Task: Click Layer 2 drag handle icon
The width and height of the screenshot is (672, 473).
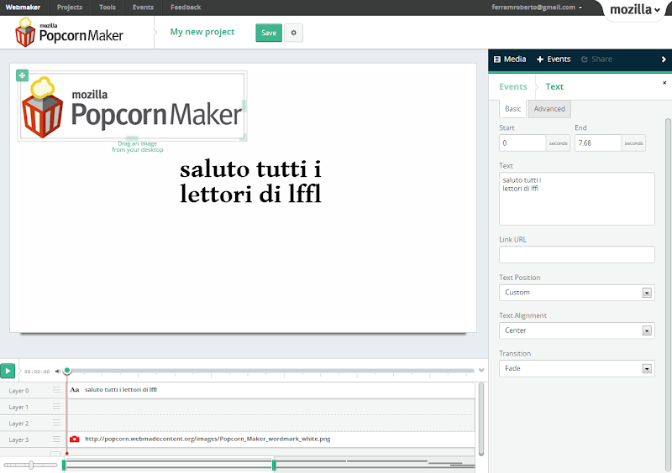Action: [56, 423]
